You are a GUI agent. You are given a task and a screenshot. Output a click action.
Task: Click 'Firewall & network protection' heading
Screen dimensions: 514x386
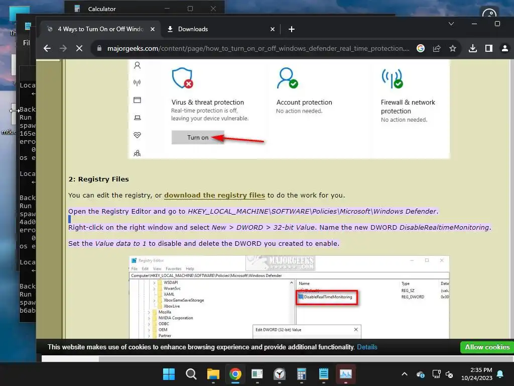(x=408, y=107)
